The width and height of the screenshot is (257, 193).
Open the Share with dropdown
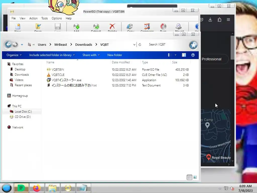(91, 55)
